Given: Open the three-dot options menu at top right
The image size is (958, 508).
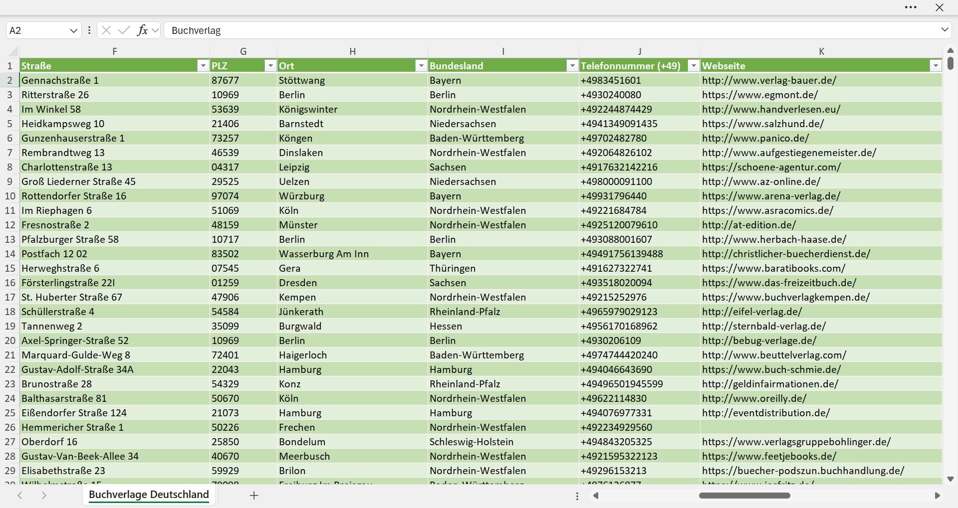Looking at the screenshot, I should [911, 7].
